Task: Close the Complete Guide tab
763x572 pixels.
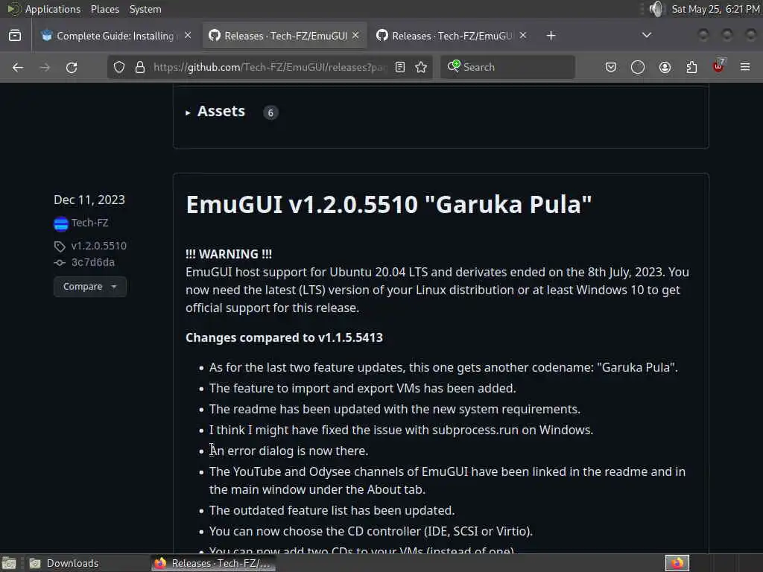Action: 188,36
